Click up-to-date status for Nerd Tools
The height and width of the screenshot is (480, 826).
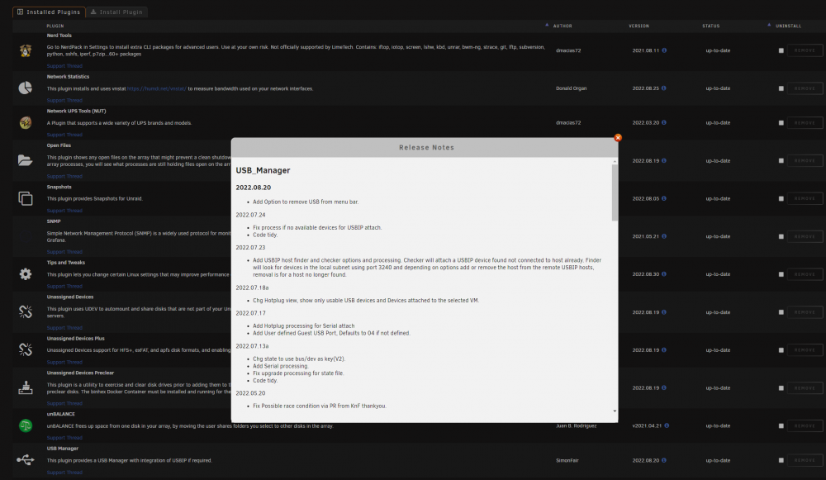718,50
